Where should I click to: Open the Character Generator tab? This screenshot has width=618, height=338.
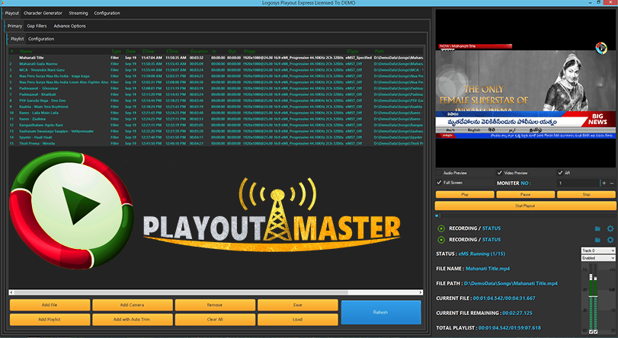43,13
